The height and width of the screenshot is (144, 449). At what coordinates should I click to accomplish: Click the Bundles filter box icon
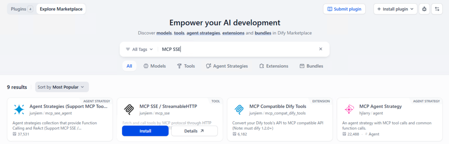point(302,66)
